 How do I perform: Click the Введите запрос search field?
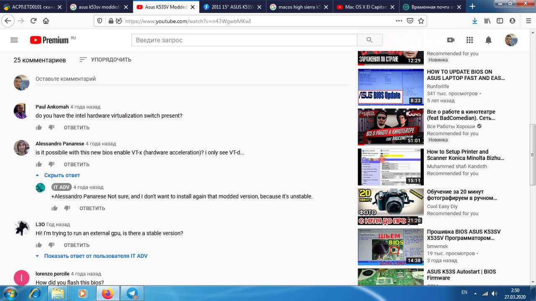click(x=244, y=40)
